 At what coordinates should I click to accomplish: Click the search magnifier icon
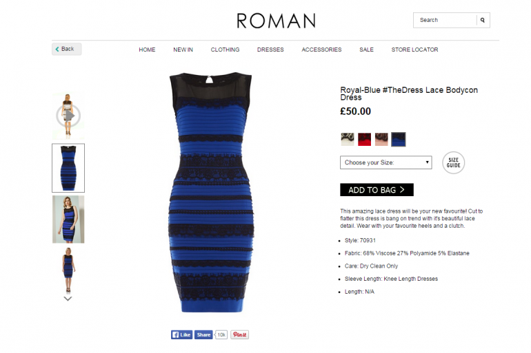click(x=483, y=20)
